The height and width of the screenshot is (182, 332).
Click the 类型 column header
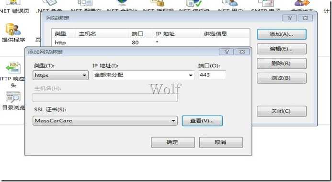(63, 33)
